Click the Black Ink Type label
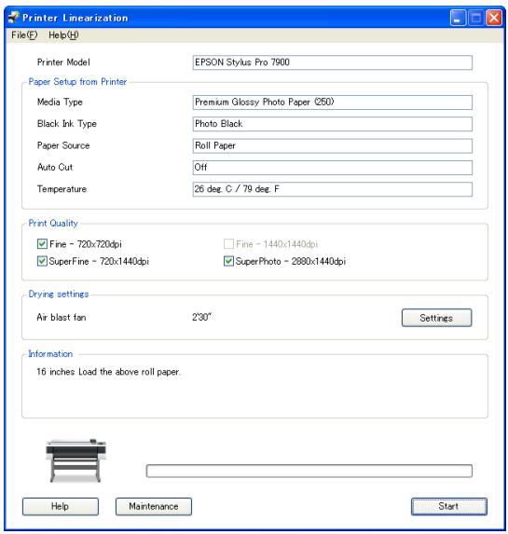Viewport: 508px width, 534px height. (67, 124)
